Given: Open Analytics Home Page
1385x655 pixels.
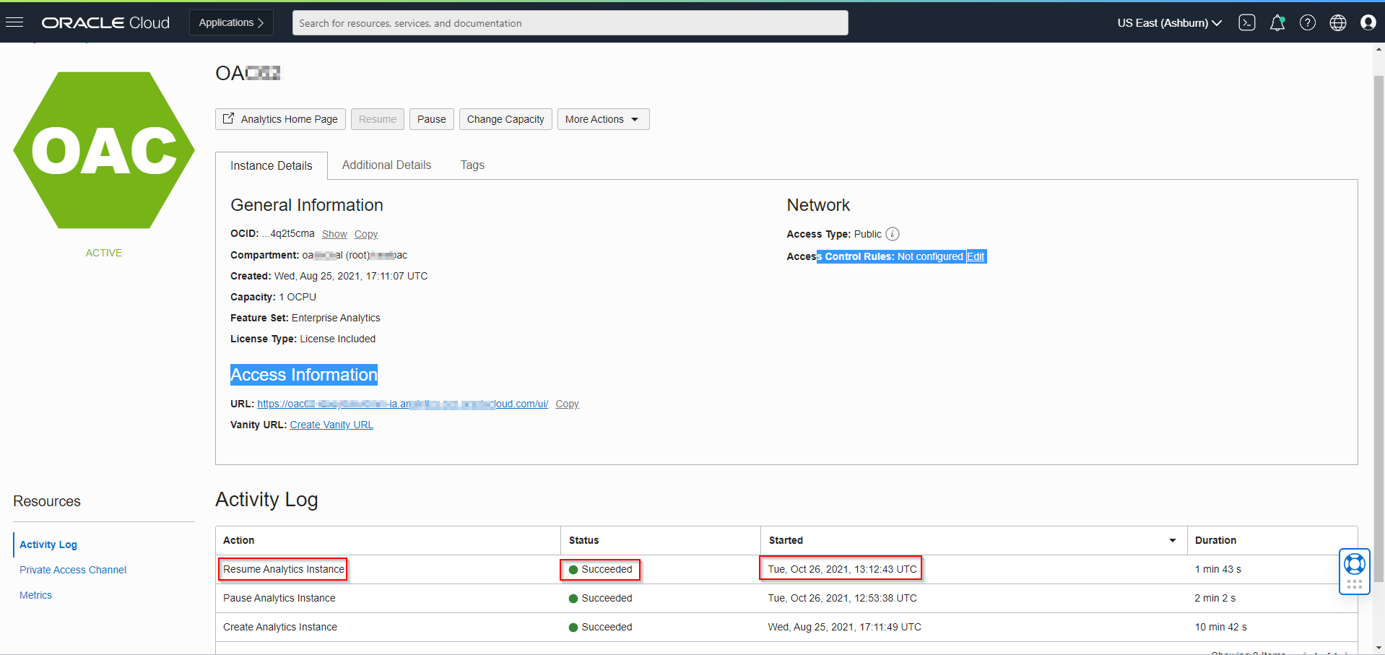Looking at the screenshot, I should pos(280,119).
